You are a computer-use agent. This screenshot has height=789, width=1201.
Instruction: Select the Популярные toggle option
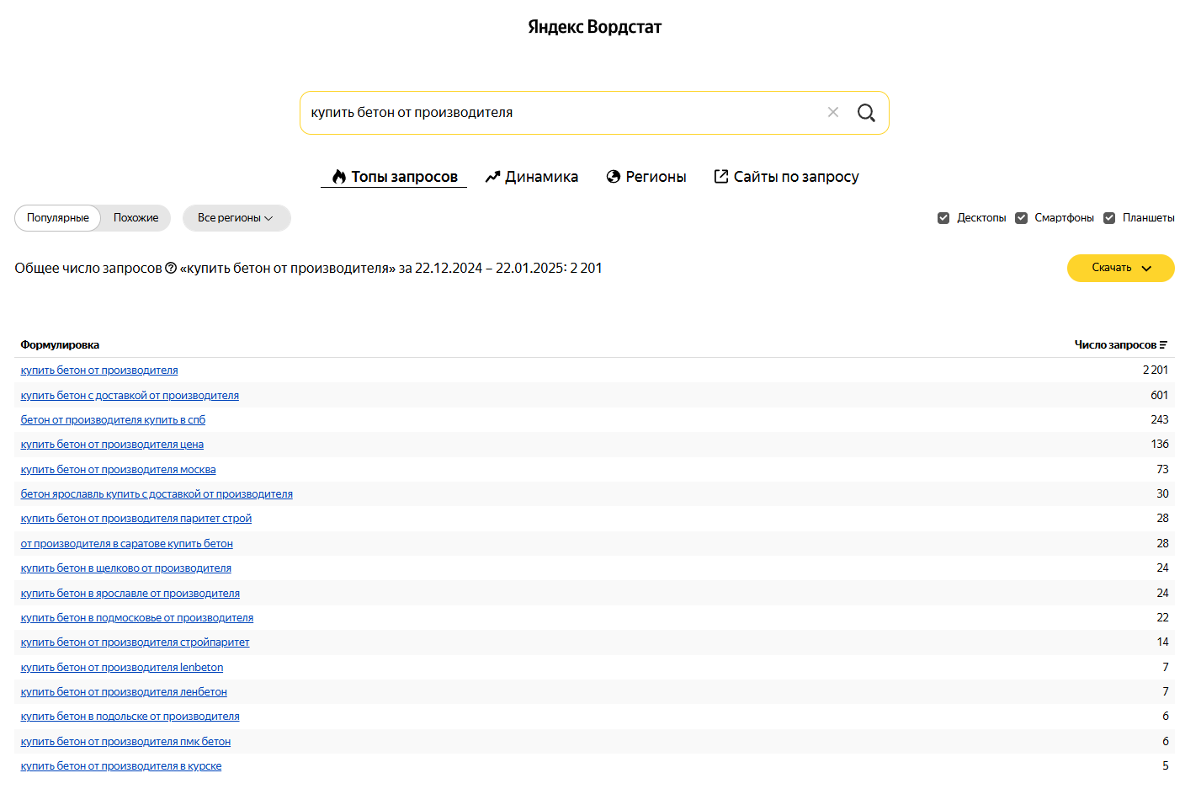[58, 218]
